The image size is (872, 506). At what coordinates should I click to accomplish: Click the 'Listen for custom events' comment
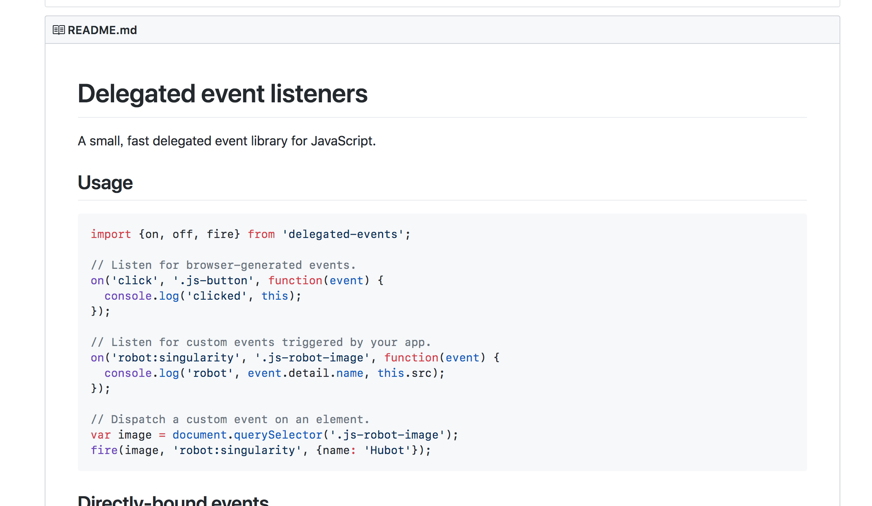(x=261, y=342)
